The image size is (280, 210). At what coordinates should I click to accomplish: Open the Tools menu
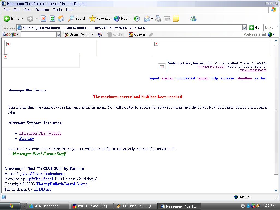click(57, 10)
